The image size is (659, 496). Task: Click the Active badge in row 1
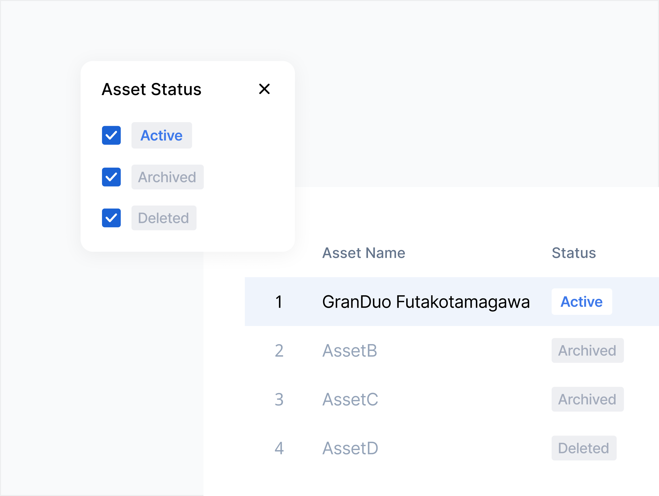coord(581,302)
